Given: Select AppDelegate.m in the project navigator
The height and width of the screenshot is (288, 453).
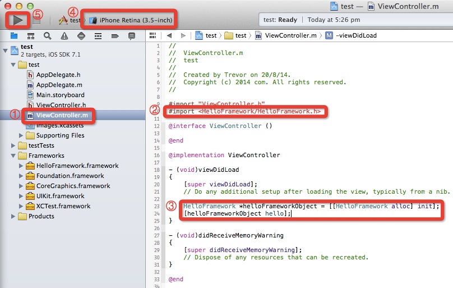Looking at the screenshot, I should click(x=59, y=85).
